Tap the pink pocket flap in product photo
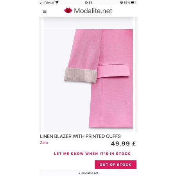The width and height of the screenshot is (176, 176). pos(113,71)
